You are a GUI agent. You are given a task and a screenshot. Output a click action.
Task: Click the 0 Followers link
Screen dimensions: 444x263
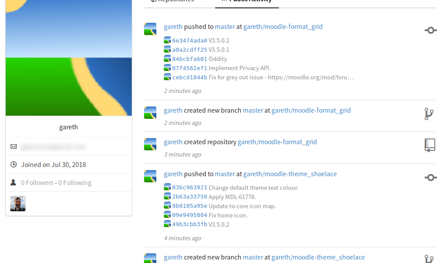(37, 183)
